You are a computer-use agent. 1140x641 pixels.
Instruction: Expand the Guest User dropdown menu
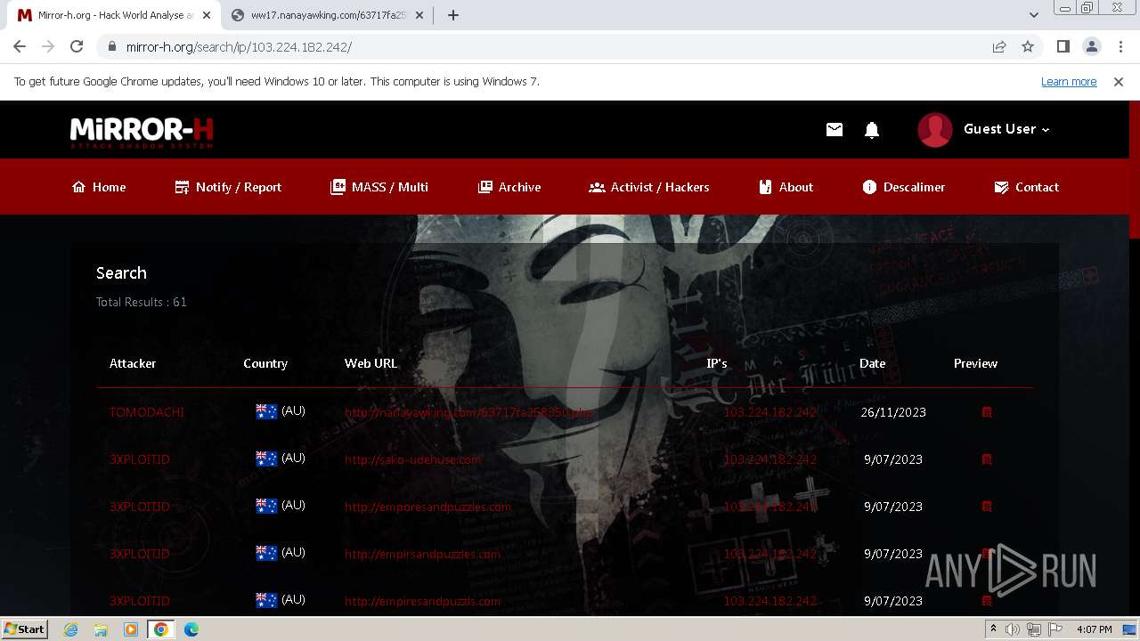[x=1006, y=129]
